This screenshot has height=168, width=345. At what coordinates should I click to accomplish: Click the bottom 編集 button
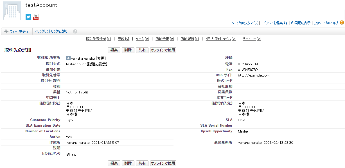114,163
